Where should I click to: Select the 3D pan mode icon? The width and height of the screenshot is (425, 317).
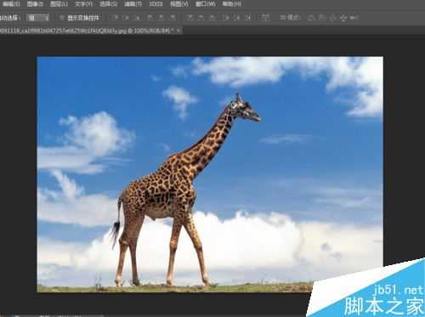click(332, 18)
